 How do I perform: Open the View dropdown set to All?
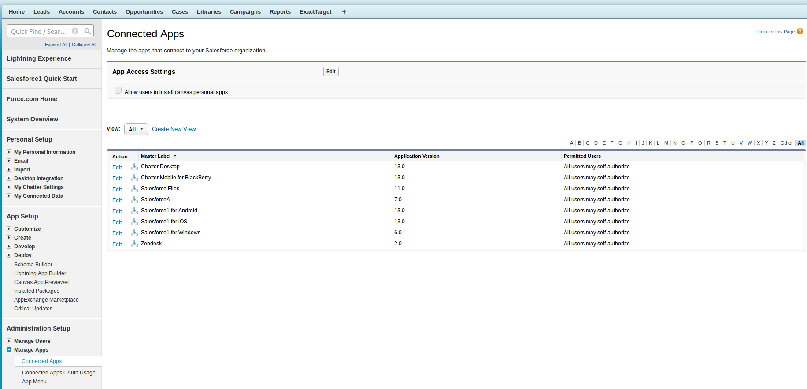pyautogui.click(x=136, y=129)
